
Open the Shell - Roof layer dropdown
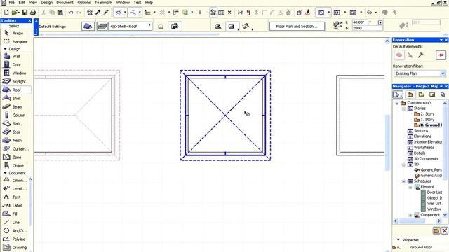click(x=130, y=27)
